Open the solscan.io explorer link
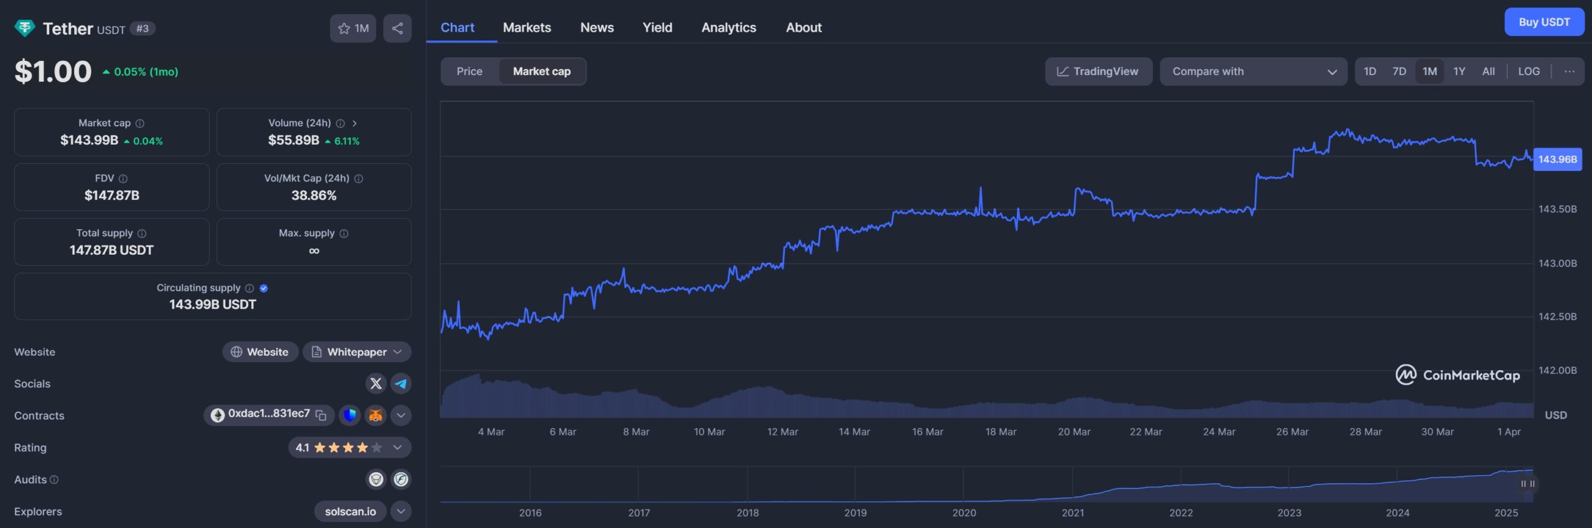This screenshot has height=528, width=1592. pos(350,511)
